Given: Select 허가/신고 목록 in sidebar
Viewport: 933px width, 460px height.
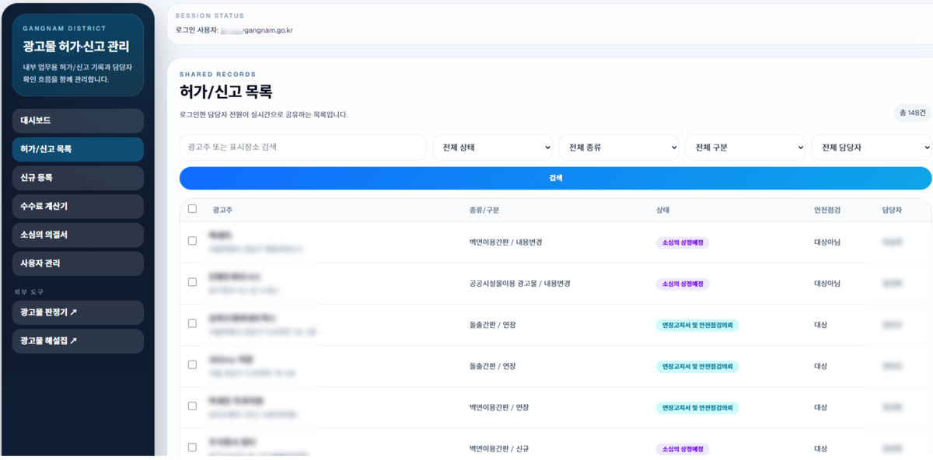Looking at the screenshot, I should [x=78, y=149].
